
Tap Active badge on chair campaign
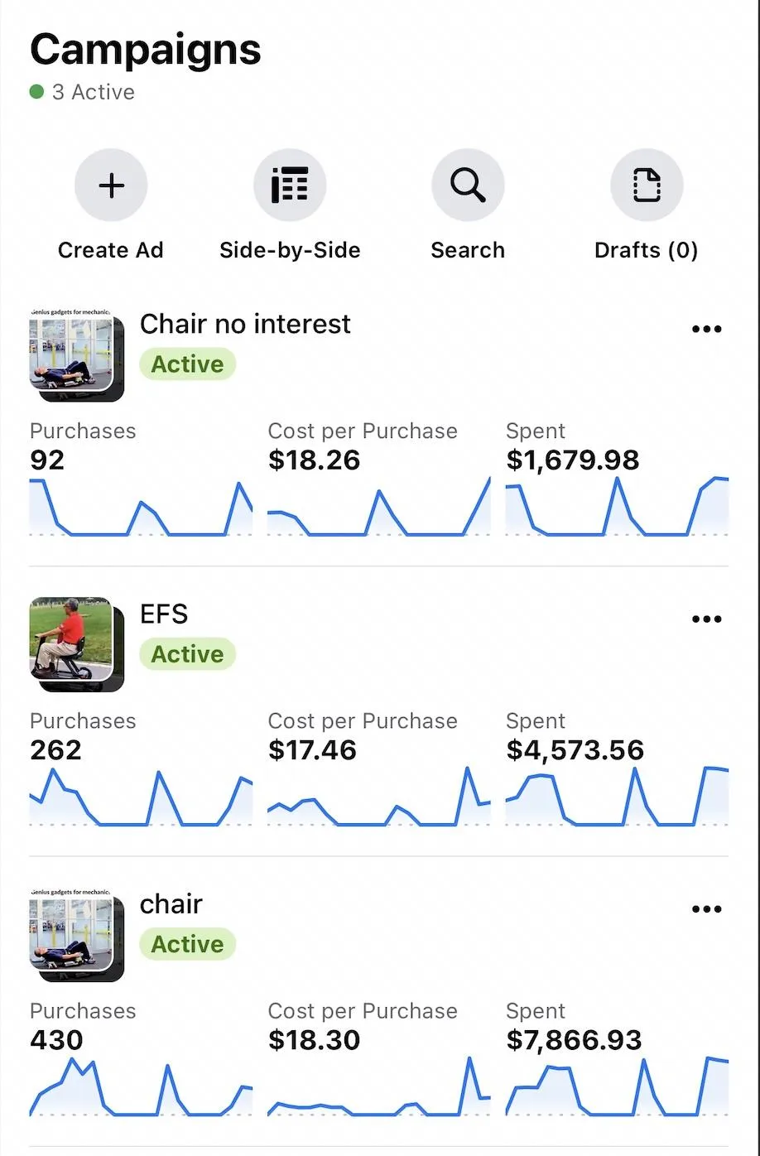(x=188, y=944)
